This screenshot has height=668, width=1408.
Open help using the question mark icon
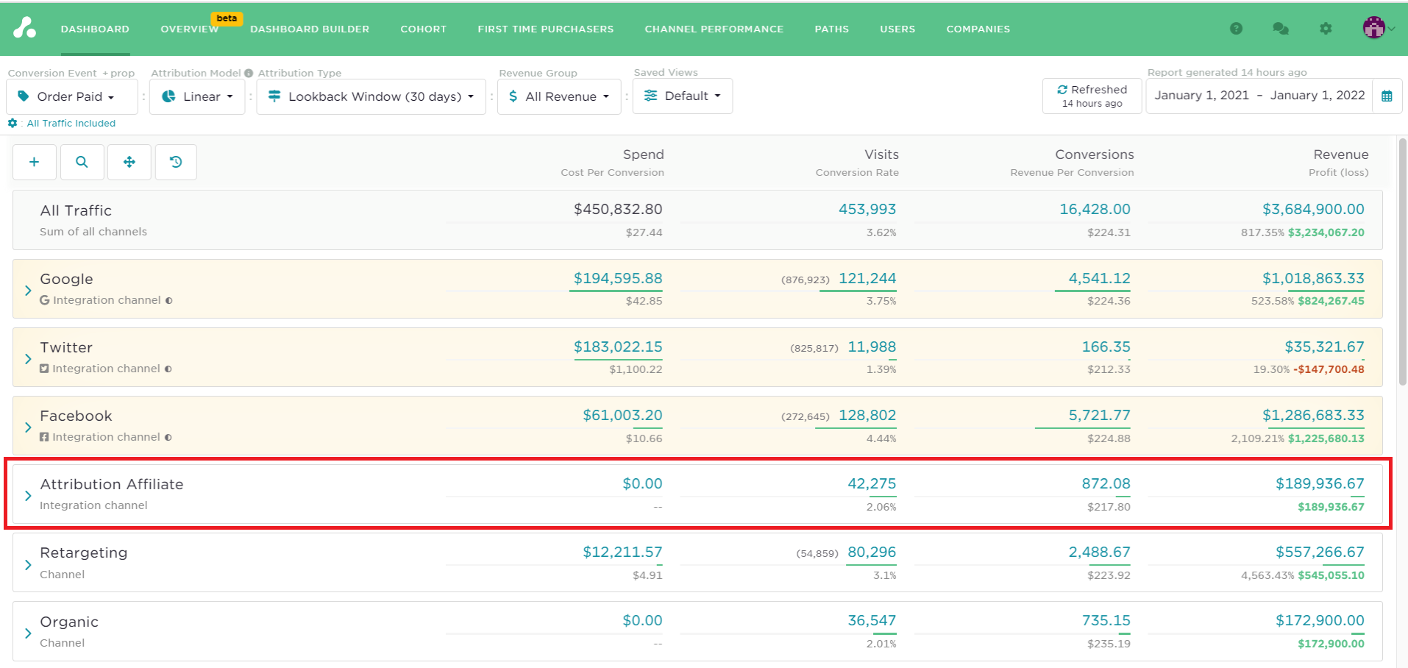tap(1236, 29)
